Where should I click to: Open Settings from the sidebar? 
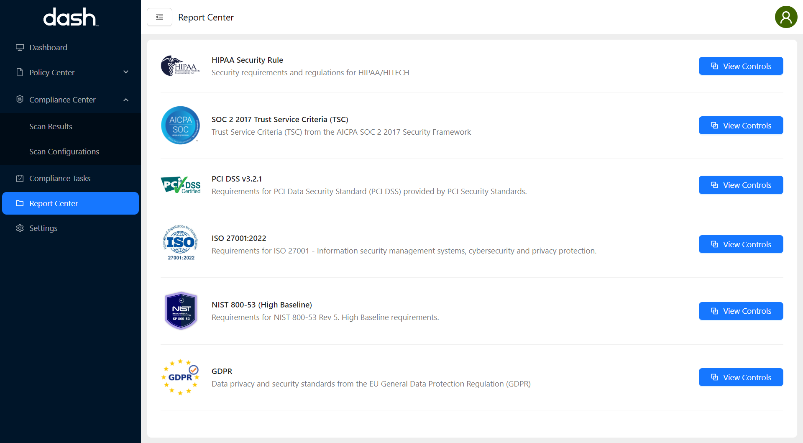(43, 228)
